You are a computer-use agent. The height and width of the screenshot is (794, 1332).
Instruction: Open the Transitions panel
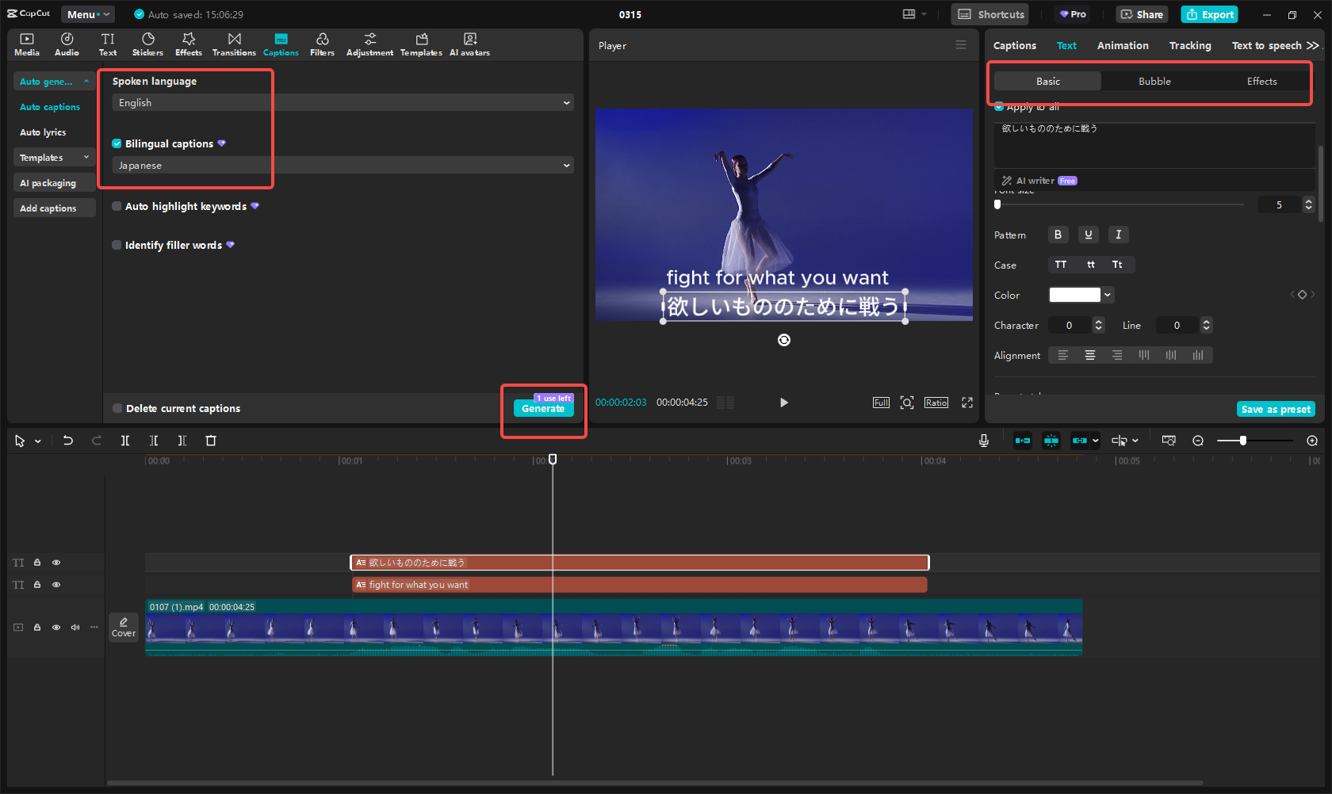click(234, 44)
